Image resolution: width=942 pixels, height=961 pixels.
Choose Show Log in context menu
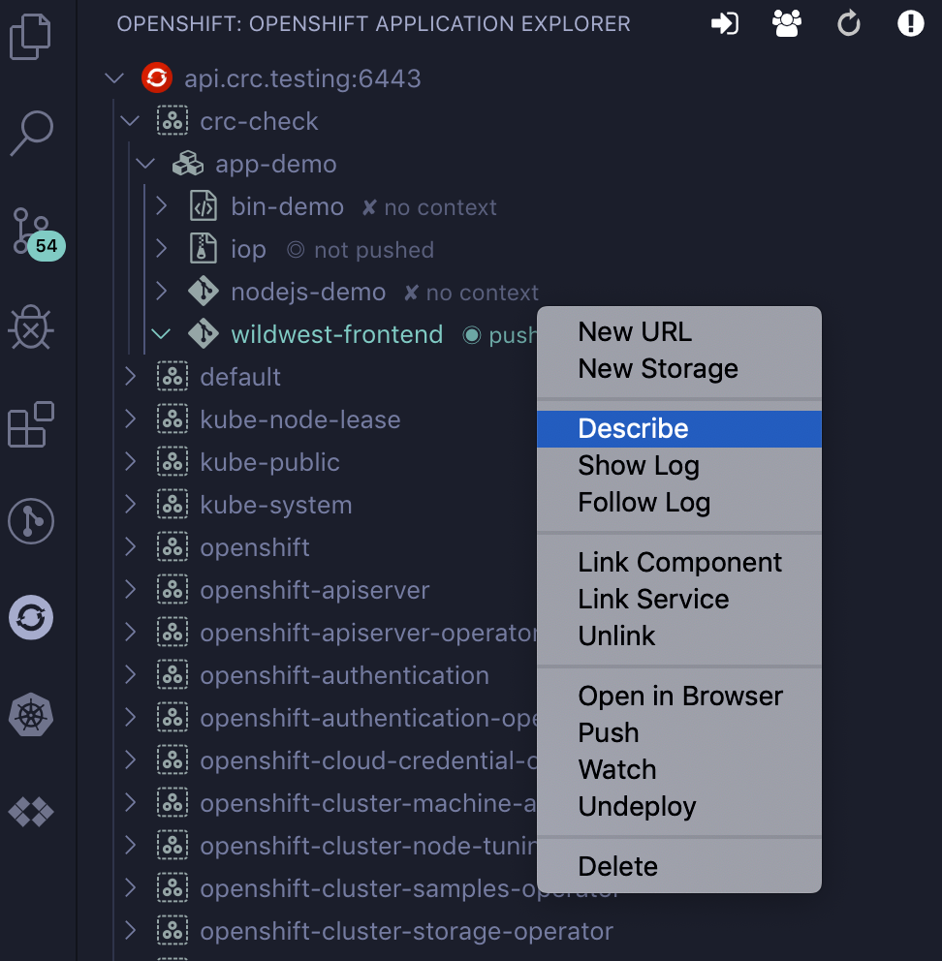(x=638, y=466)
